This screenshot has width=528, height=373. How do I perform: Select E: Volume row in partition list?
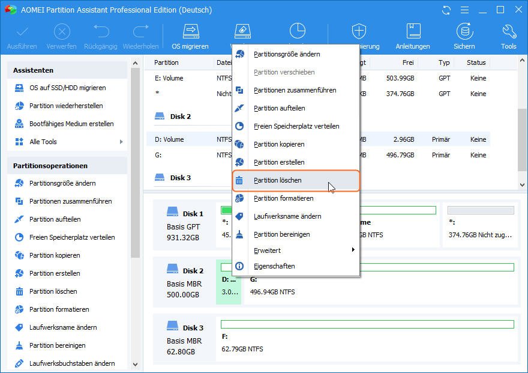318,78
